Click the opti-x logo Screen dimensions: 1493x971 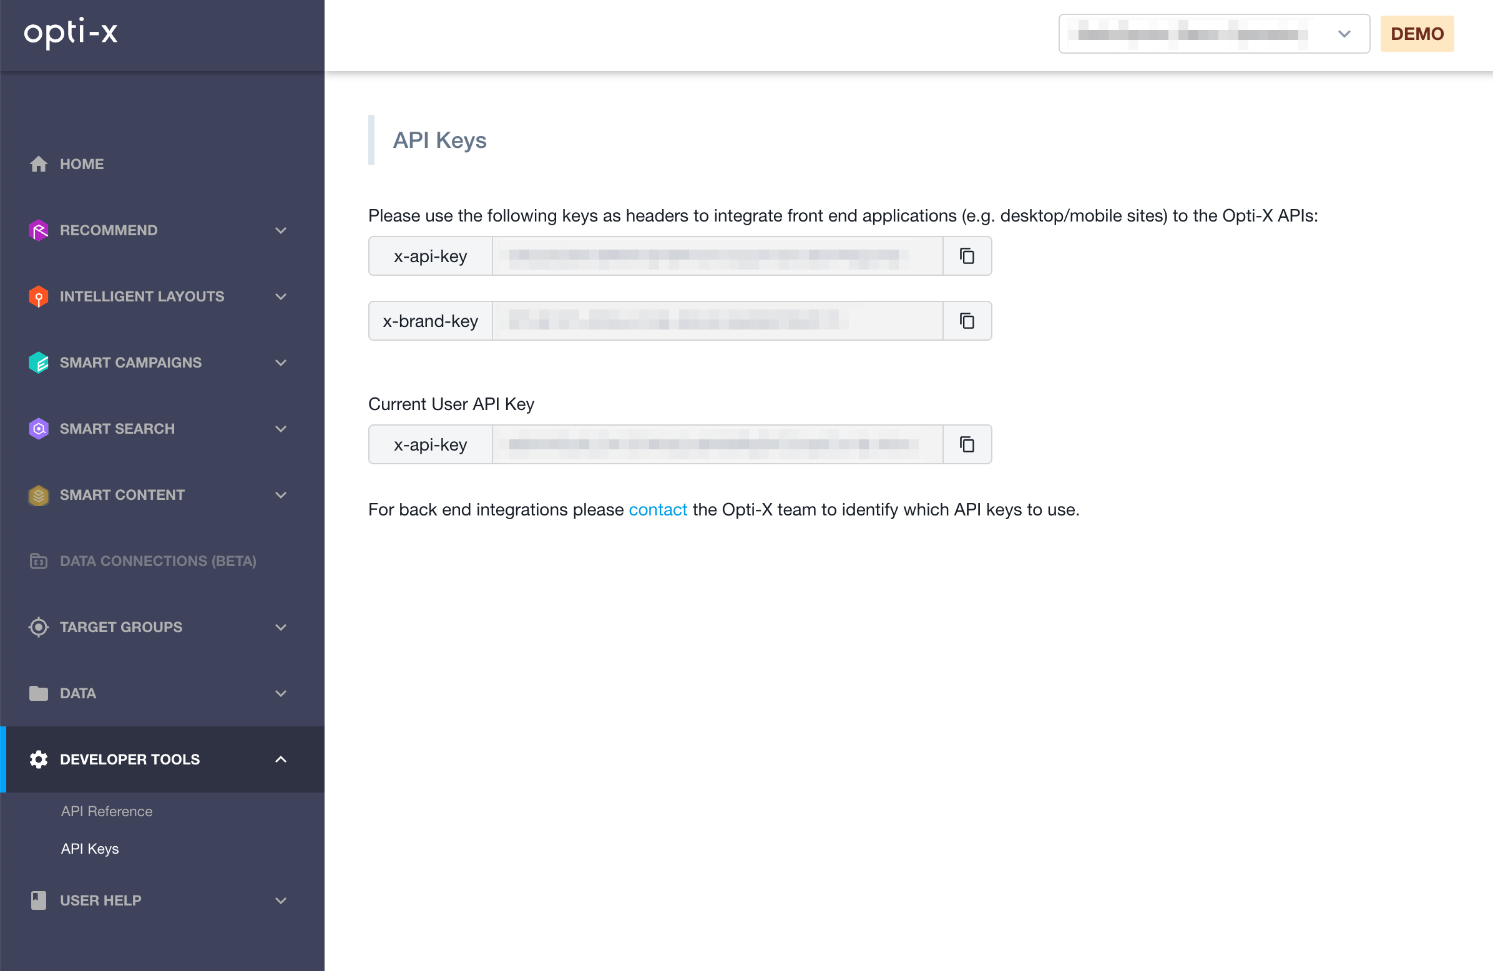[71, 32]
